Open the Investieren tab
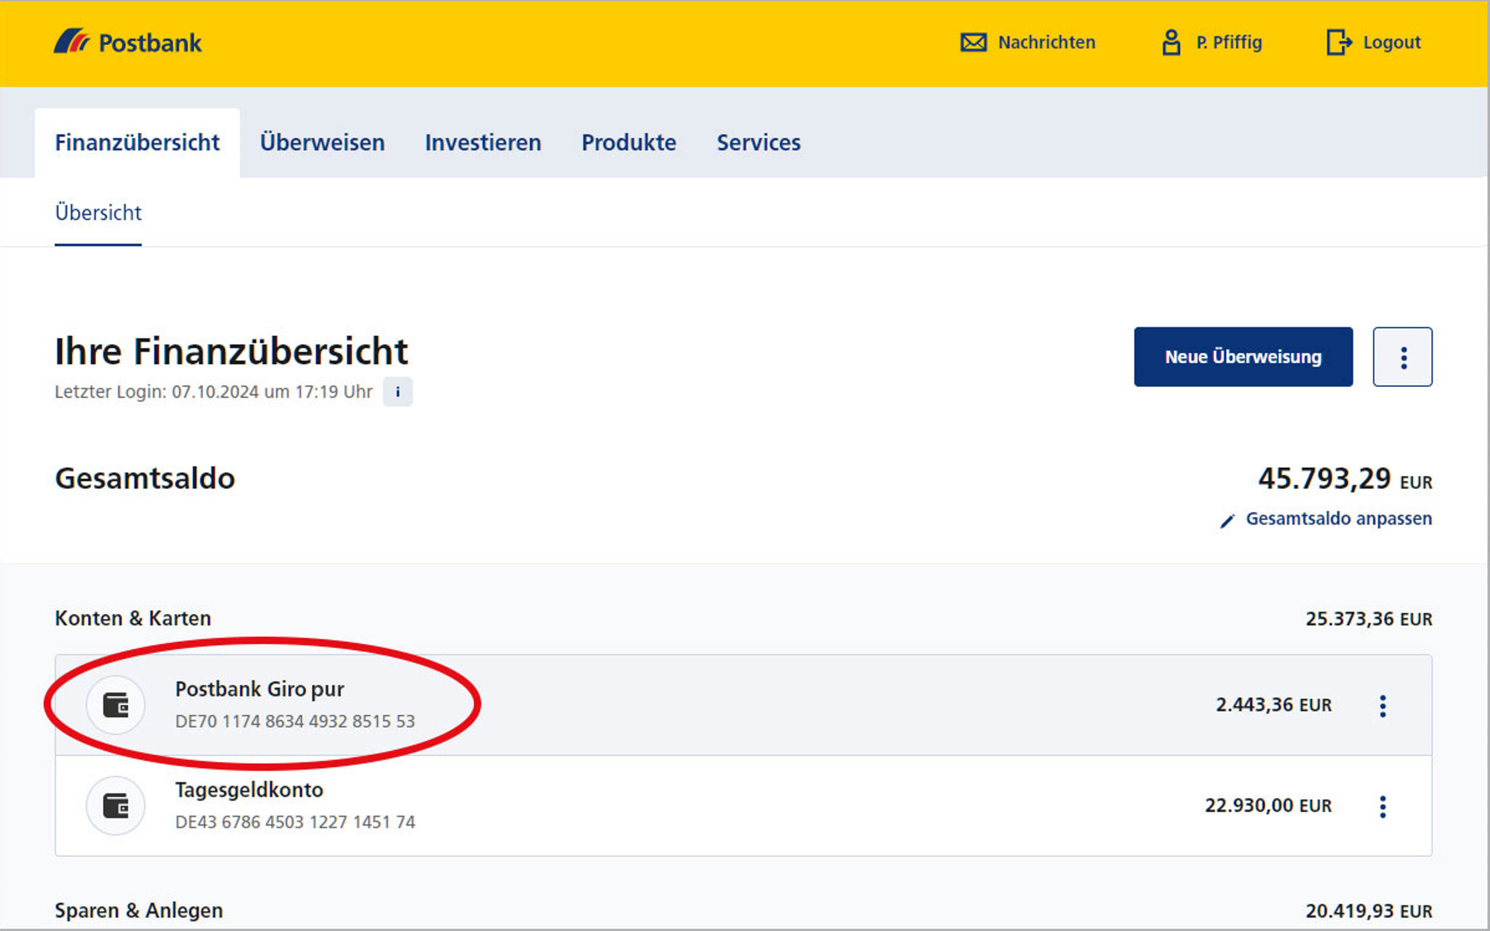Viewport: 1490px width, 931px height. click(483, 143)
